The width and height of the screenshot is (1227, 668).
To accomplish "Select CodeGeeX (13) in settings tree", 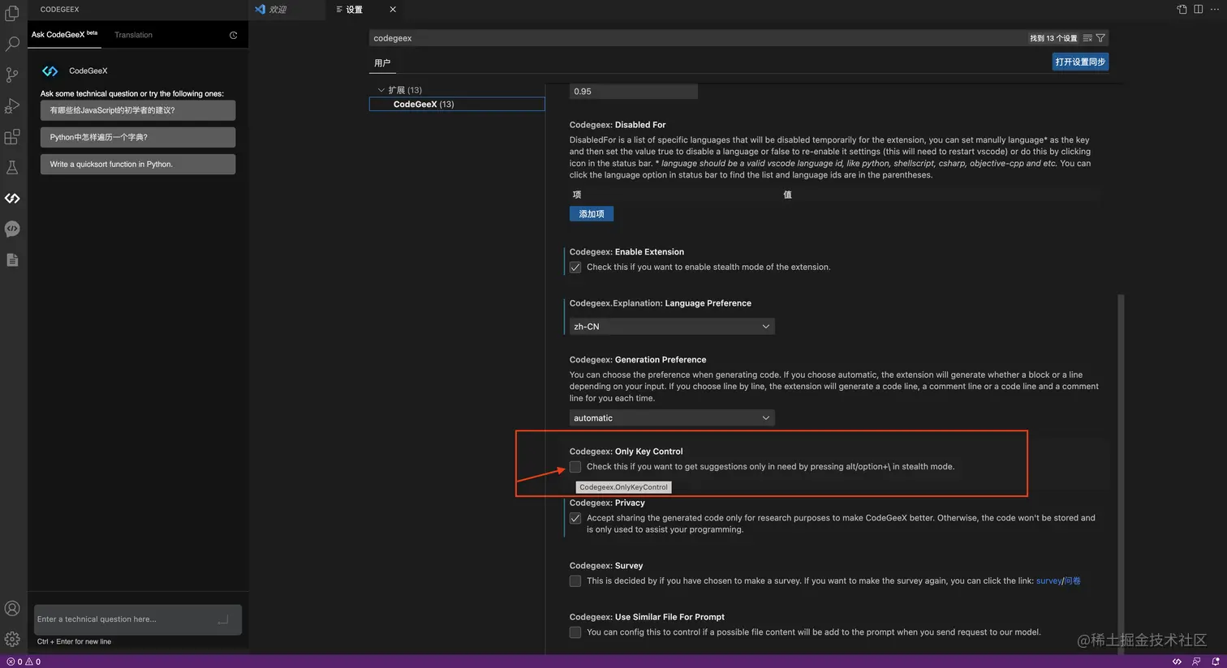I will tap(457, 105).
